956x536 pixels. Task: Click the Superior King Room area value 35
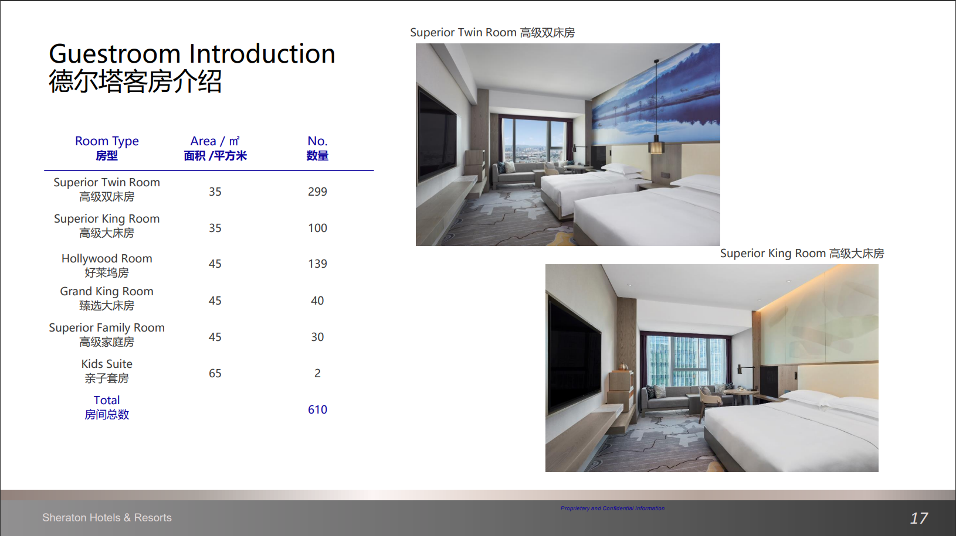click(x=215, y=228)
